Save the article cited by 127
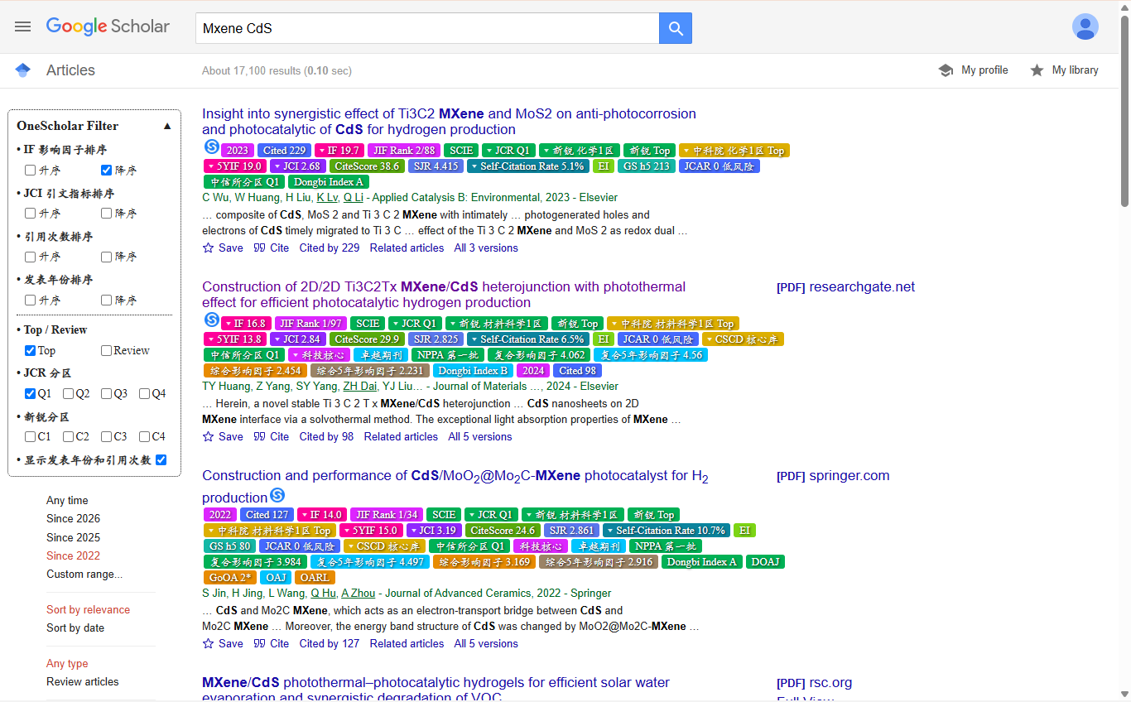The height and width of the screenshot is (702, 1131). [223, 643]
